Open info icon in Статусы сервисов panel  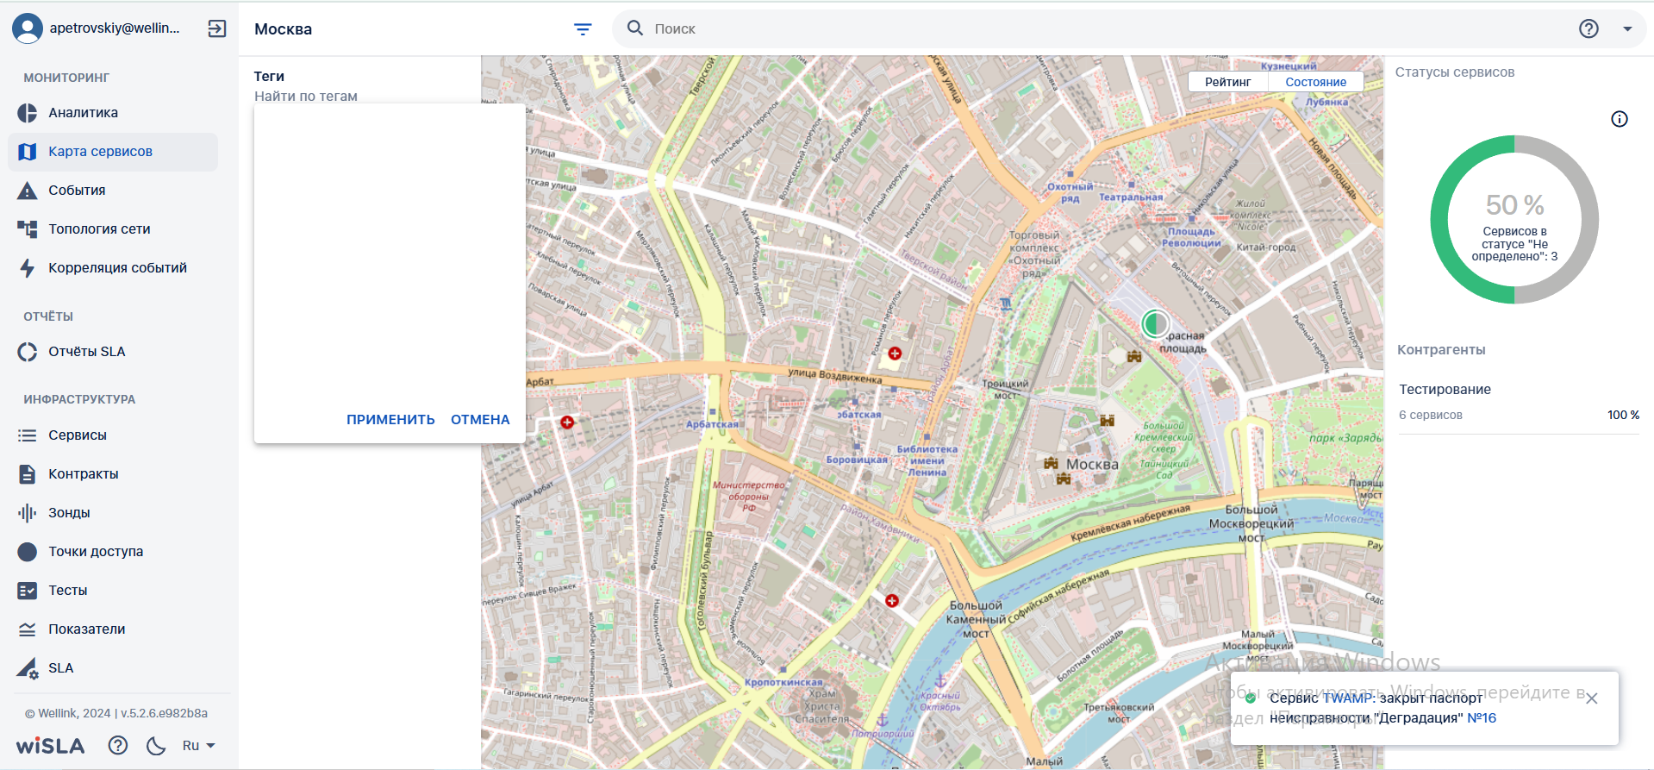pos(1620,119)
